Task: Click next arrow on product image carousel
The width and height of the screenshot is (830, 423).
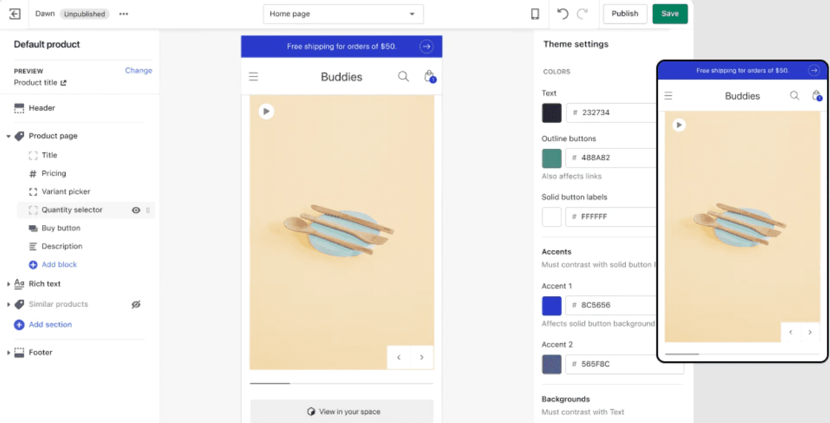Action: click(x=422, y=358)
